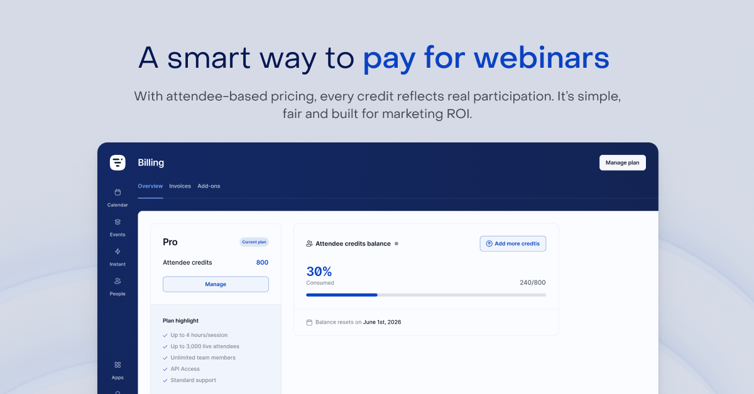
Task: Click the credits consumed progress bar
Action: click(426, 294)
